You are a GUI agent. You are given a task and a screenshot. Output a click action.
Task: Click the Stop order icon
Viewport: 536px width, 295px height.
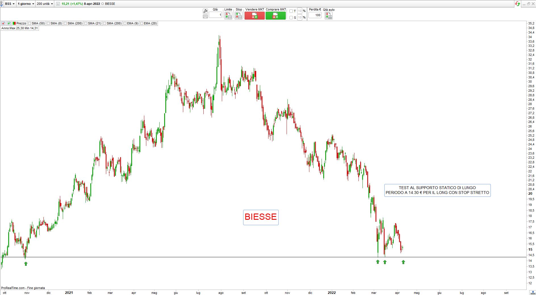239,16
